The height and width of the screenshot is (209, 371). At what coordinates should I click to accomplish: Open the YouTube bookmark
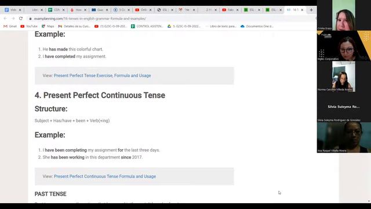point(29,26)
